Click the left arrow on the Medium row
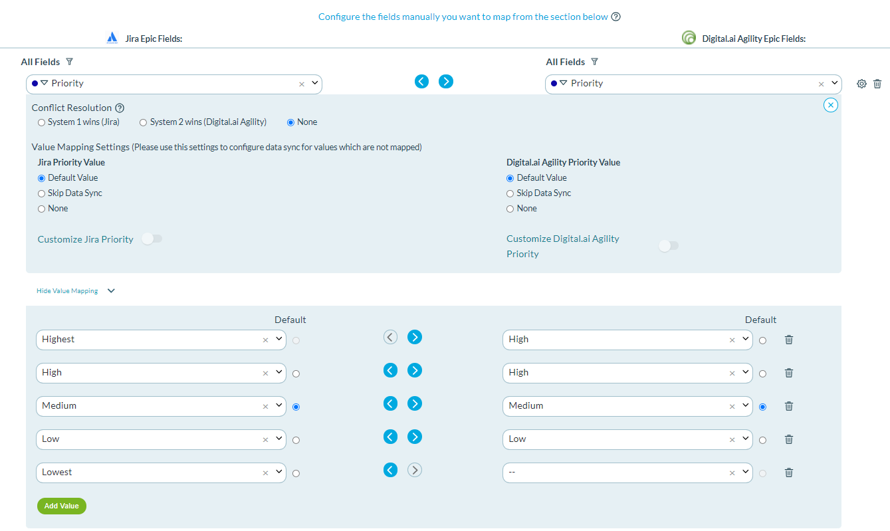 (390, 403)
